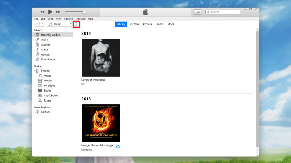The width and height of the screenshot is (291, 163).
Task: Go to the Store tab
Action: click(171, 24)
